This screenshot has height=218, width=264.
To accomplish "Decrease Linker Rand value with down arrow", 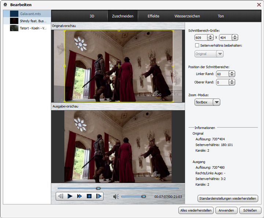I will (232, 75).
